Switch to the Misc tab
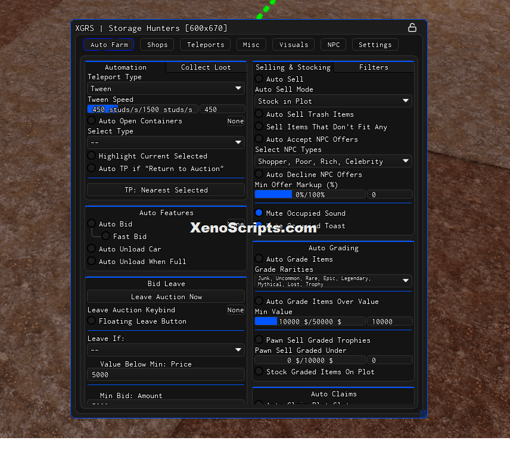Viewport: 510px width, 456px height. pyautogui.click(x=251, y=45)
